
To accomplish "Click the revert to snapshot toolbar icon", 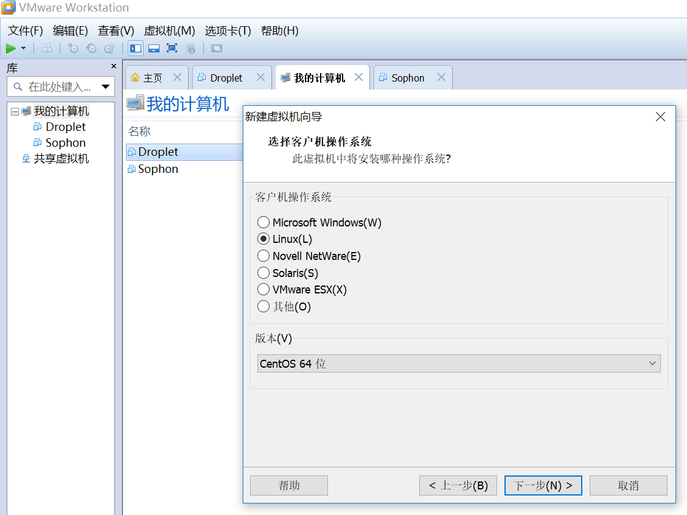I will (x=91, y=48).
